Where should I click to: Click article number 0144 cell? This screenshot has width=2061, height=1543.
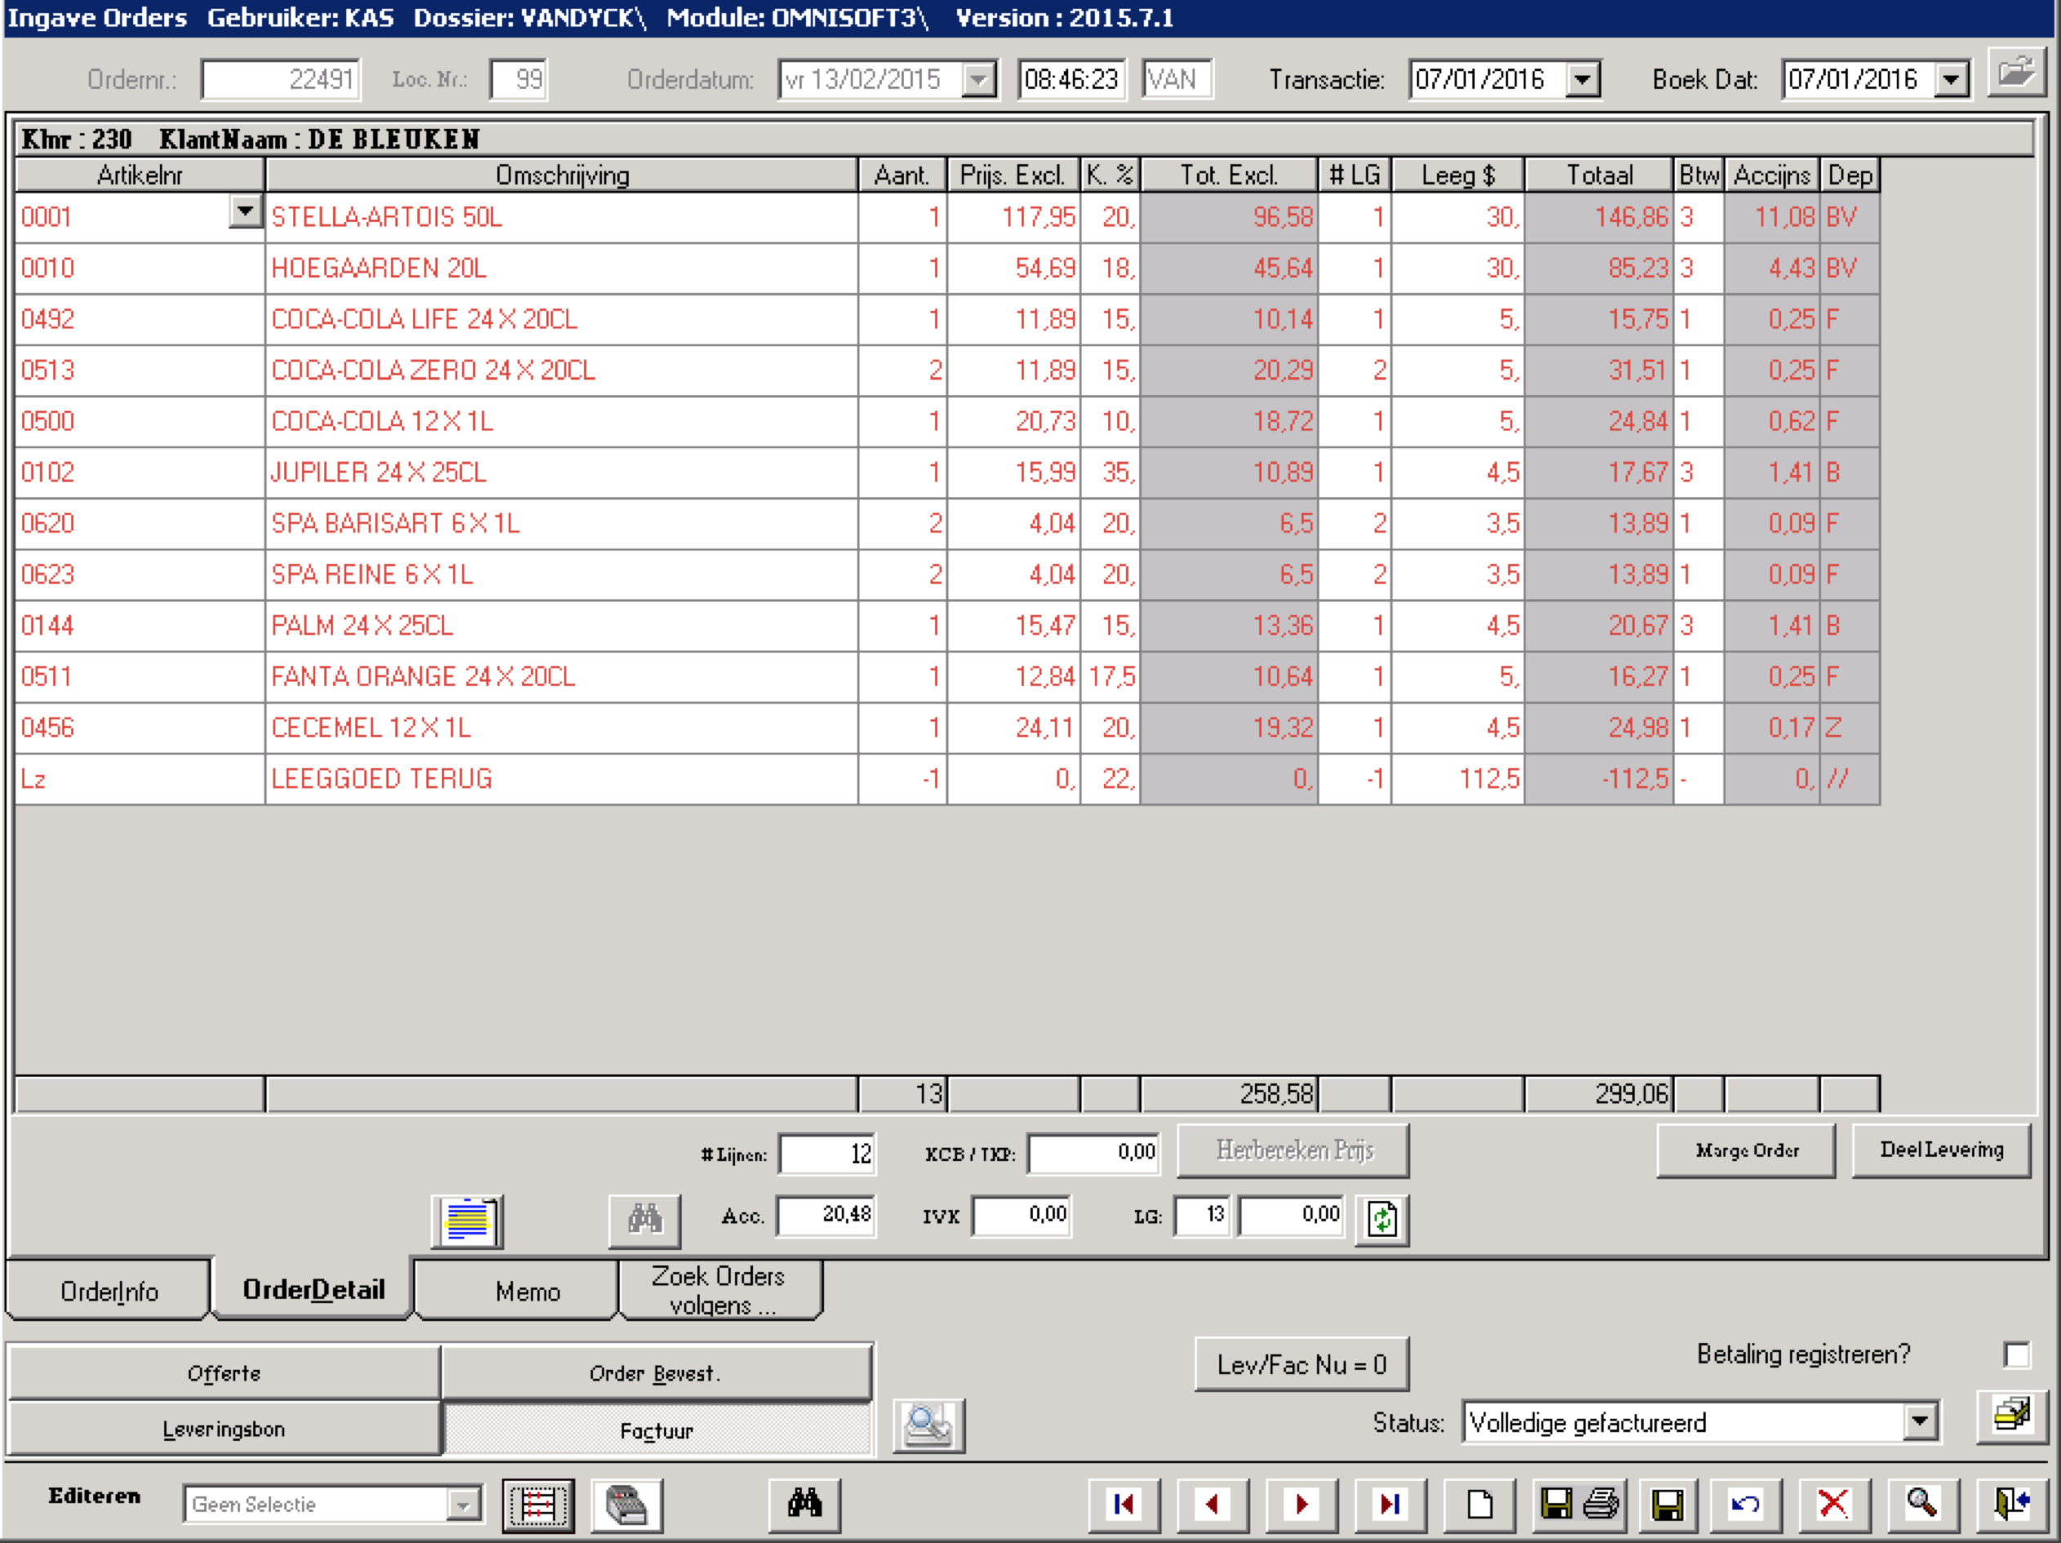click(140, 626)
